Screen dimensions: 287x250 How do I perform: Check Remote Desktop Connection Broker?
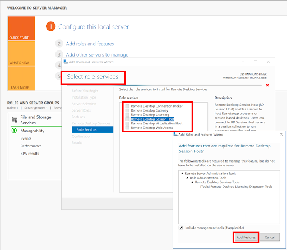pos(127,106)
